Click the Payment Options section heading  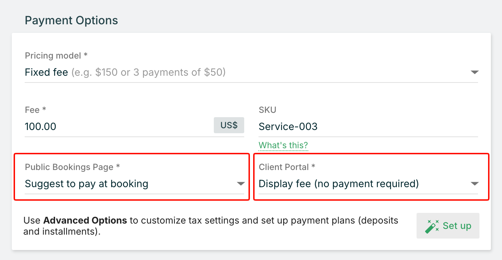(72, 20)
